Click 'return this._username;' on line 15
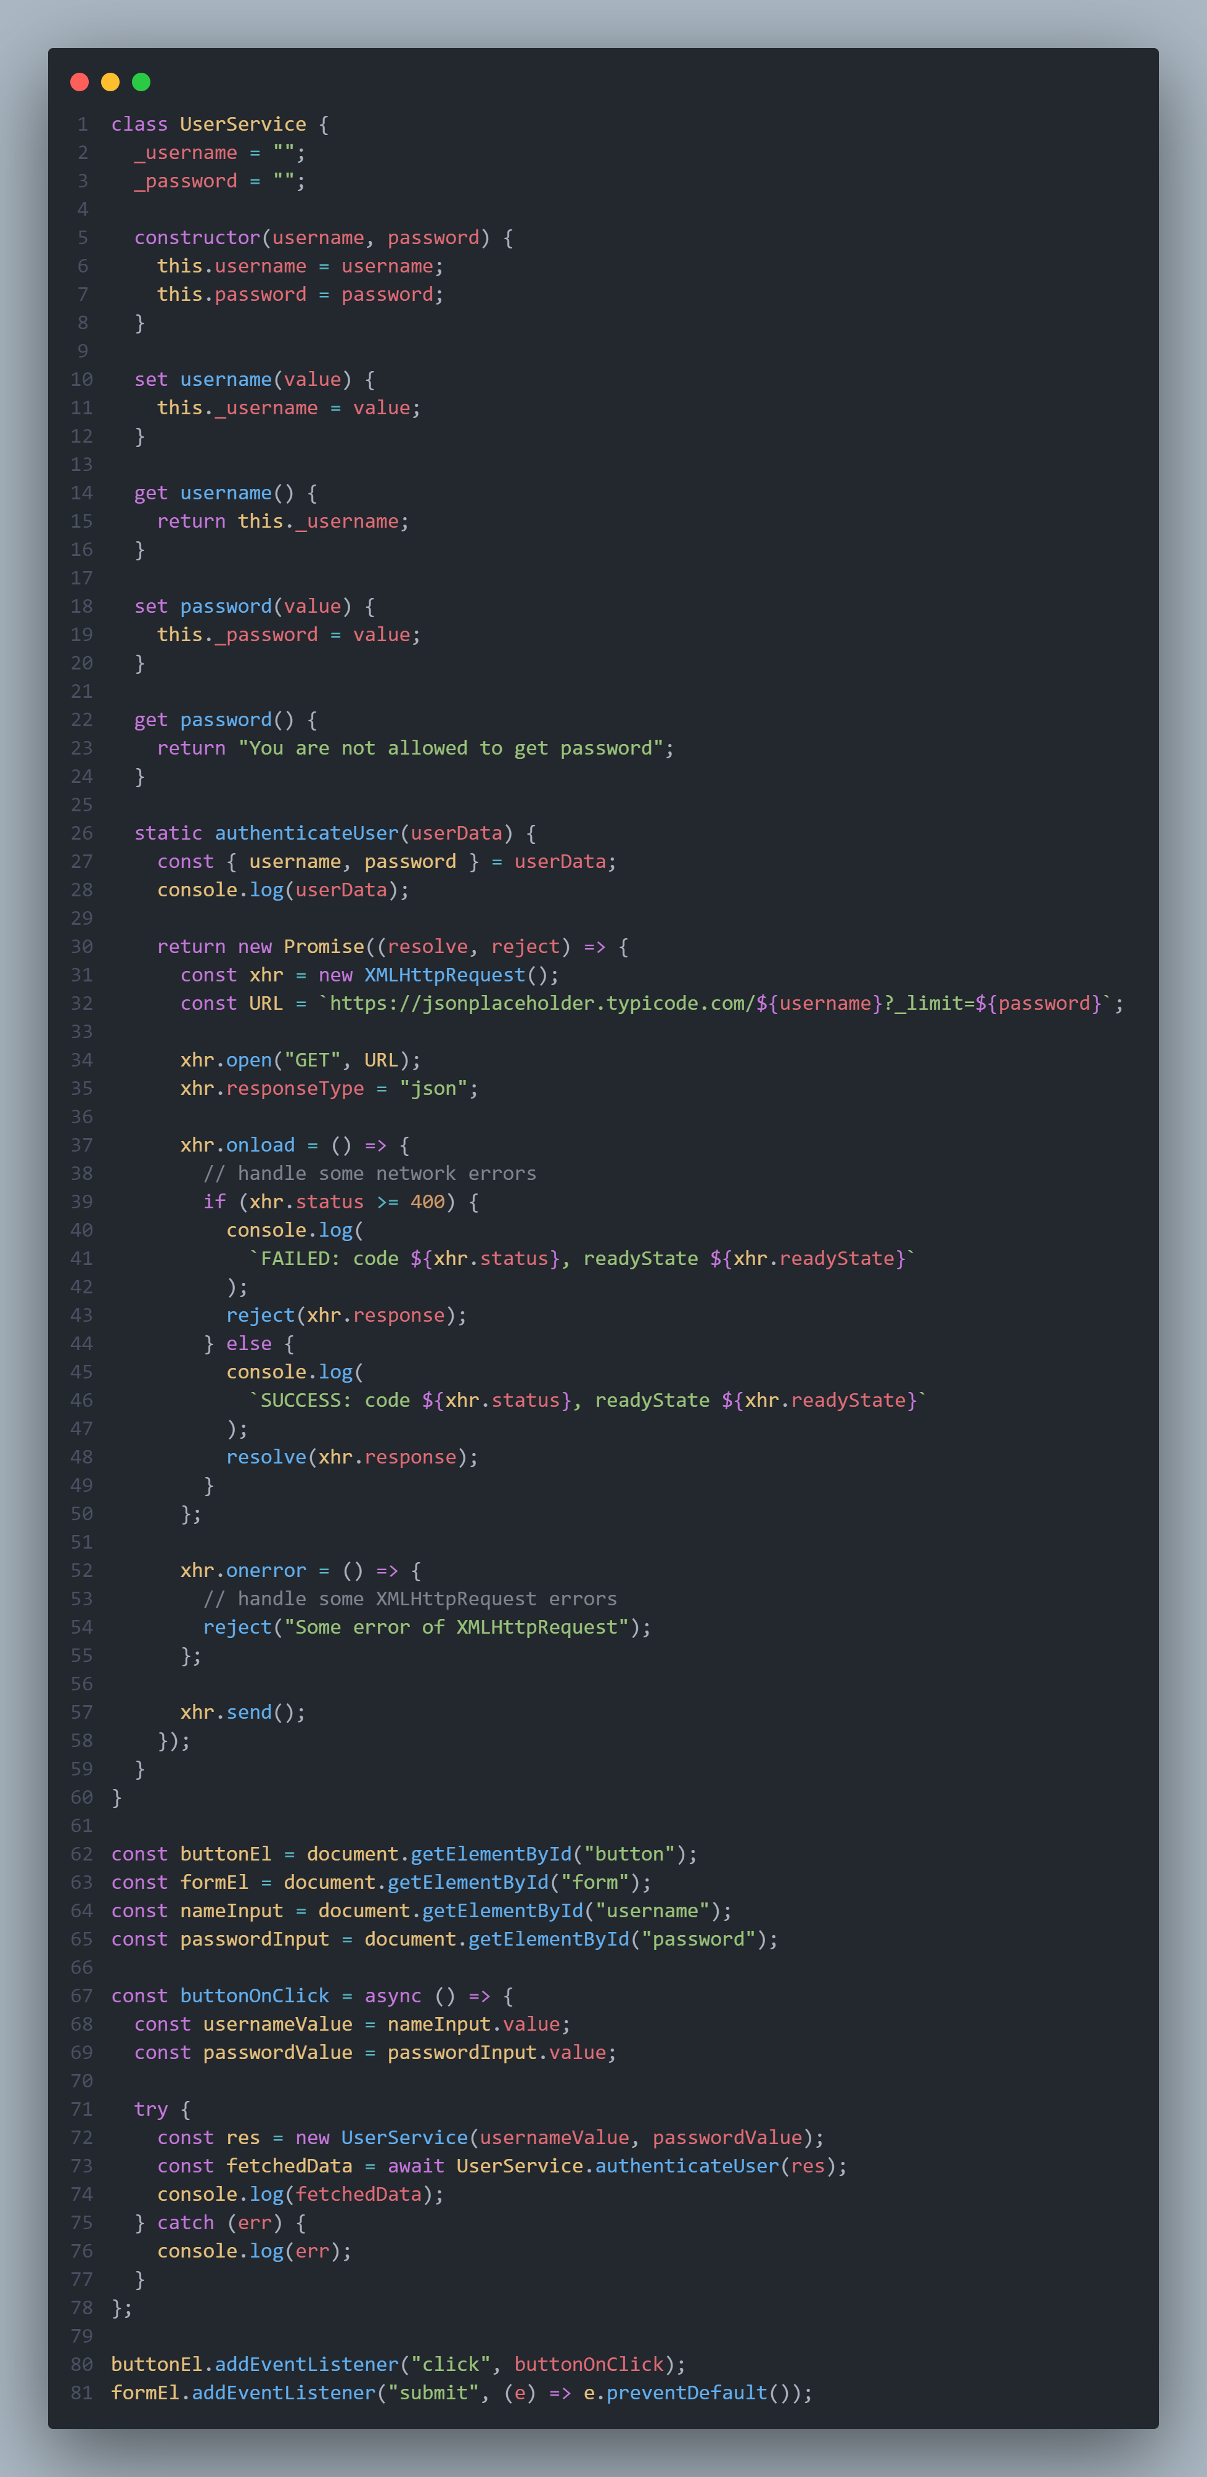This screenshot has width=1207, height=2477. coord(283,521)
